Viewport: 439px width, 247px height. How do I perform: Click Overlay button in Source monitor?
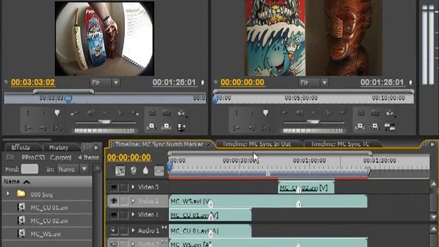[x=166, y=126]
